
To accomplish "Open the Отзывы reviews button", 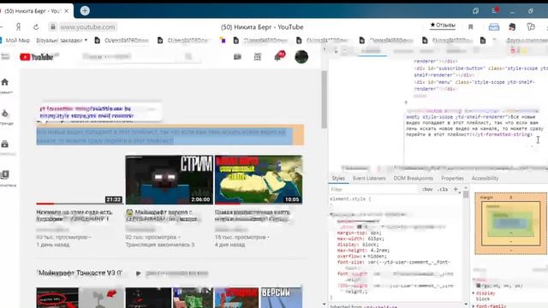I will (x=443, y=25).
